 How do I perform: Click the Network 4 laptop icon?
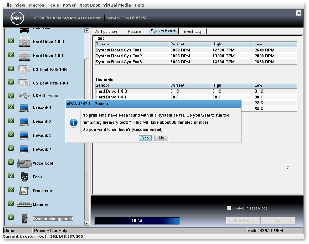tap(24, 149)
